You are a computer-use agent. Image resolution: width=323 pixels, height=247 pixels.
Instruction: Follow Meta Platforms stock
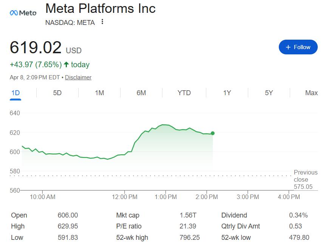(298, 47)
